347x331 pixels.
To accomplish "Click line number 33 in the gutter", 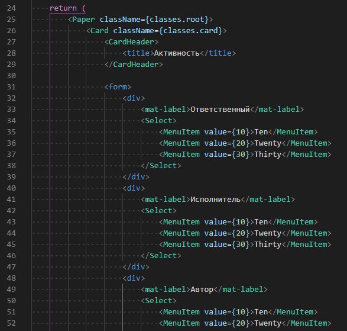I will [11, 110].
